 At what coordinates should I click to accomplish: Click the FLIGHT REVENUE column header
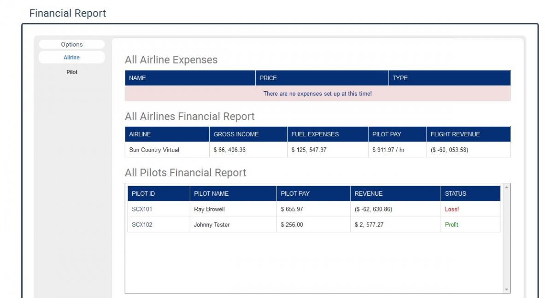coord(468,134)
